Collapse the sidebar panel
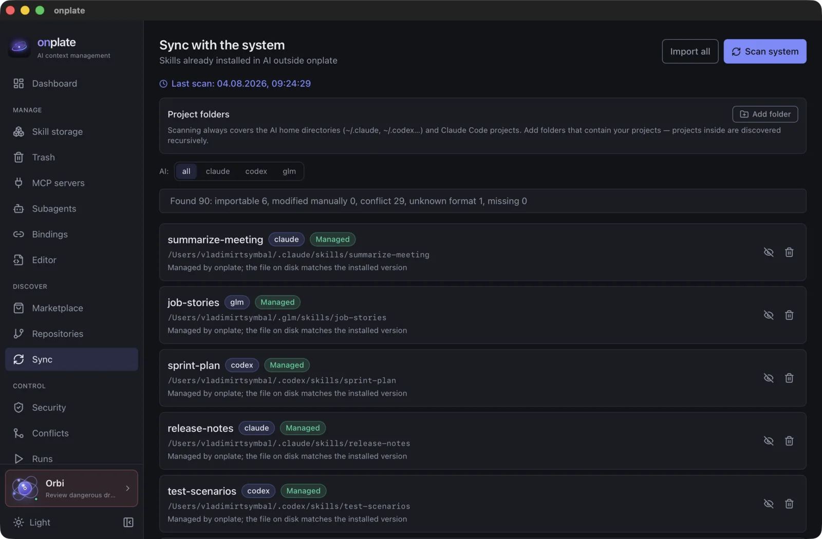 (x=128, y=523)
